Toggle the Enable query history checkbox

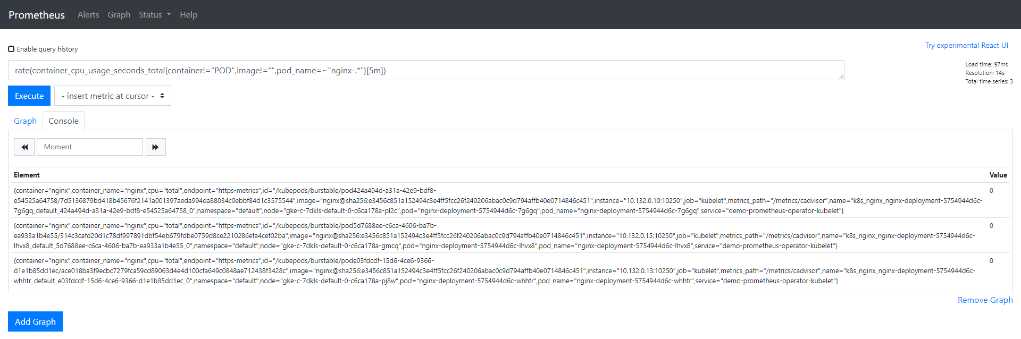pyautogui.click(x=11, y=49)
